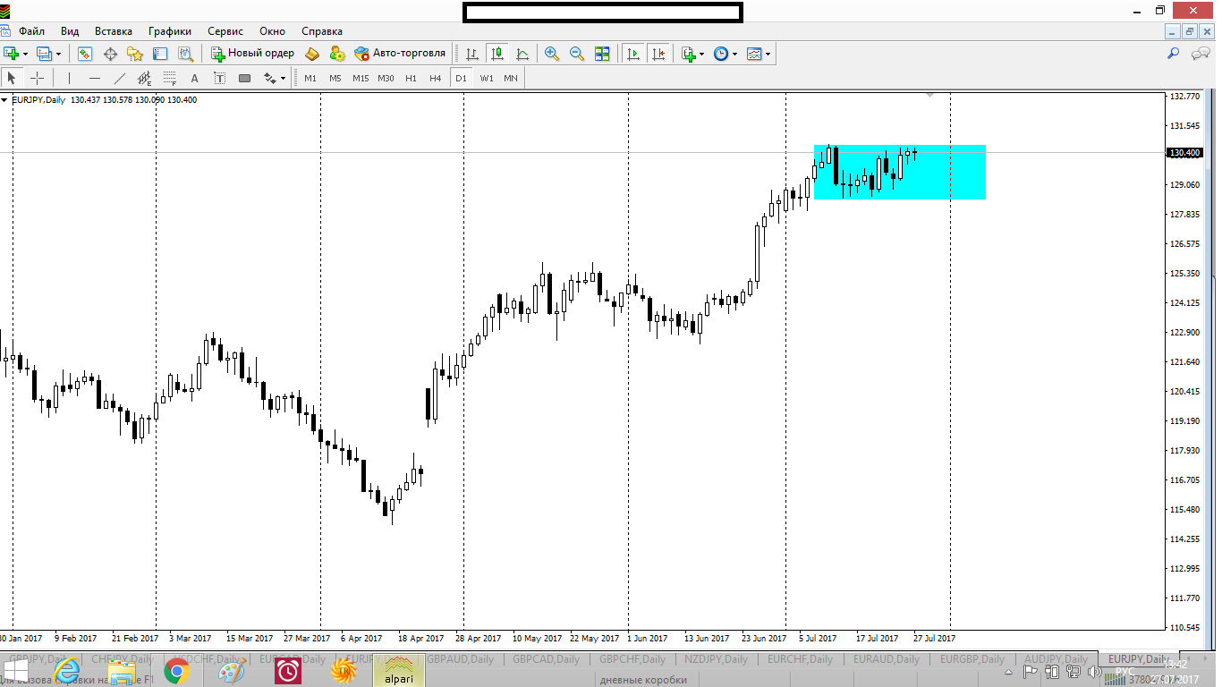Image resolution: width=1222 pixels, height=687 pixels.
Task: Open a new chart window
Action: pos(12,54)
